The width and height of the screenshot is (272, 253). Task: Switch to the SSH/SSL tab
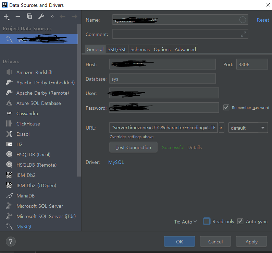click(117, 49)
